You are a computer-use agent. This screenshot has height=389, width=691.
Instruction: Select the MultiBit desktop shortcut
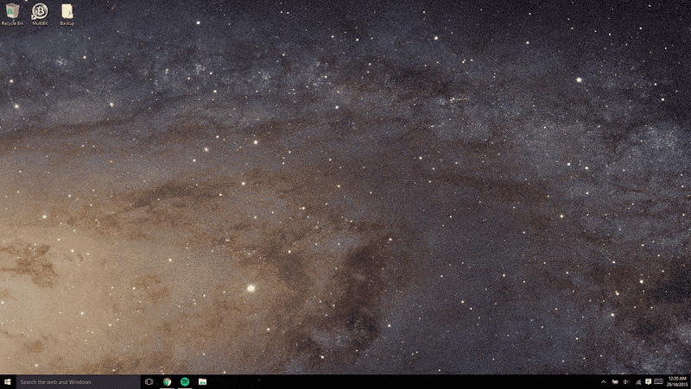pyautogui.click(x=40, y=14)
